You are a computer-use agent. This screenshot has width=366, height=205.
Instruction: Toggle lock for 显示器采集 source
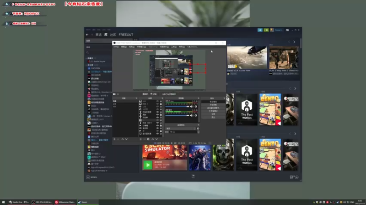pyautogui.click(x=161, y=133)
